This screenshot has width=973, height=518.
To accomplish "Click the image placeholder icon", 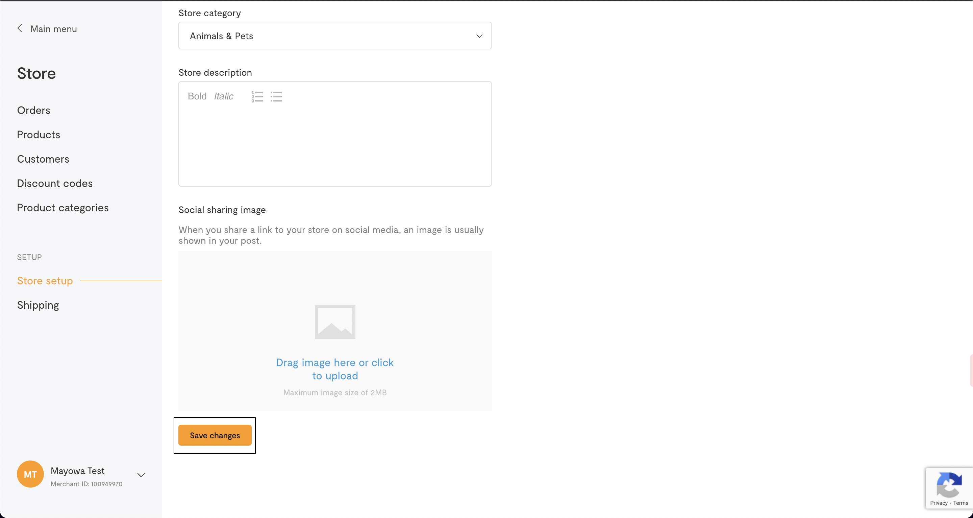I will pyautogui.click(x=335, y=322).
